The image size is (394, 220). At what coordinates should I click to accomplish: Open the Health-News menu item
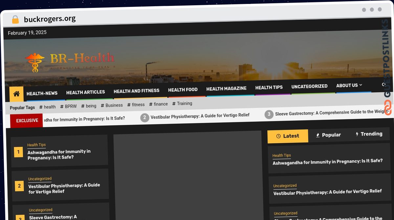pos(42,93)
